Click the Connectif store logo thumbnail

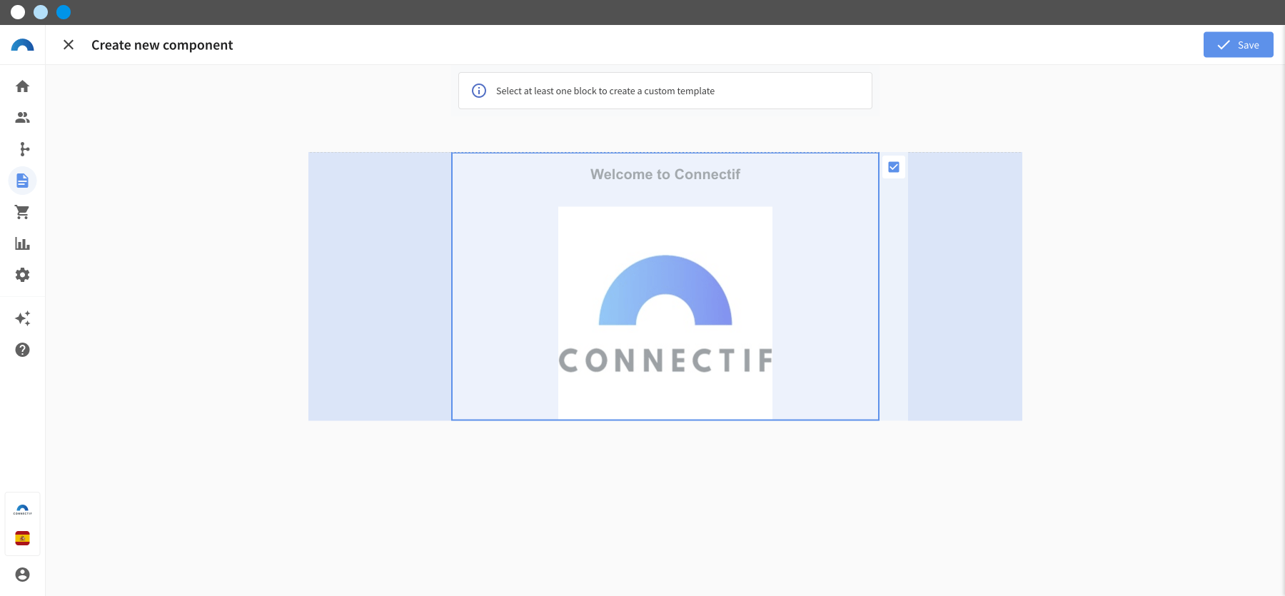pos(22,510)
